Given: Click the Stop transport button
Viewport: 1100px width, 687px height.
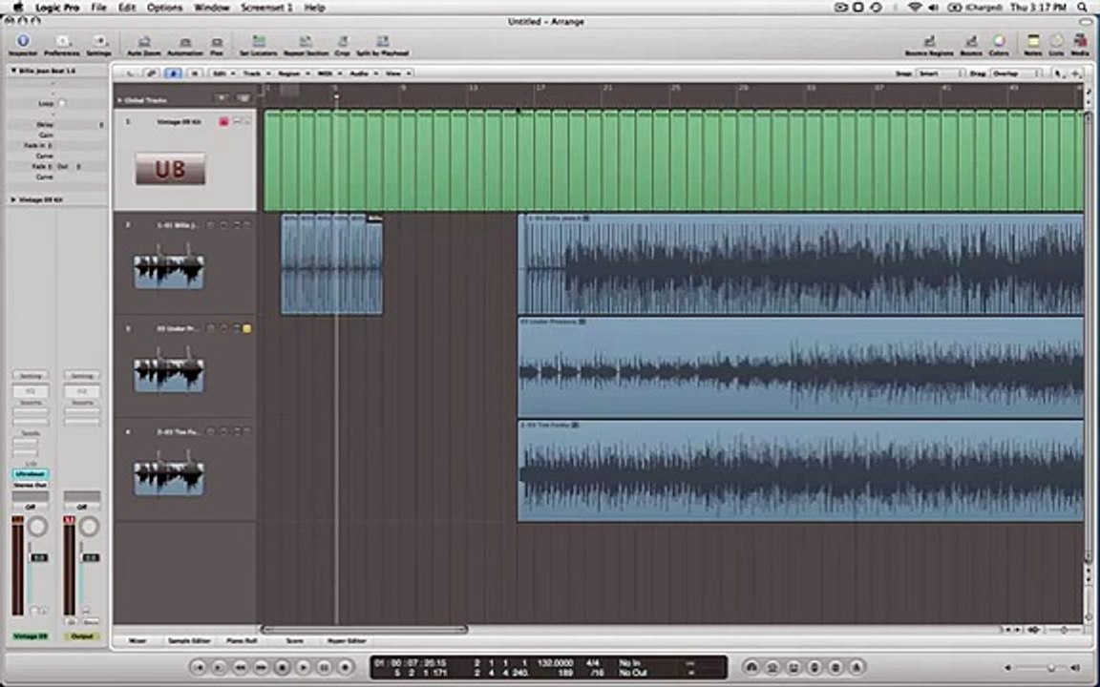Looking at the screenshot, I should [282, 667].
